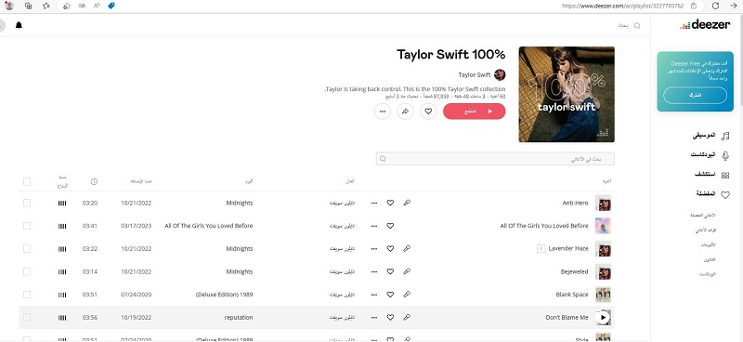The image size is (743, 342).
Task: Show lyrics for Bejeweled
Action: [x=407, y=271]
